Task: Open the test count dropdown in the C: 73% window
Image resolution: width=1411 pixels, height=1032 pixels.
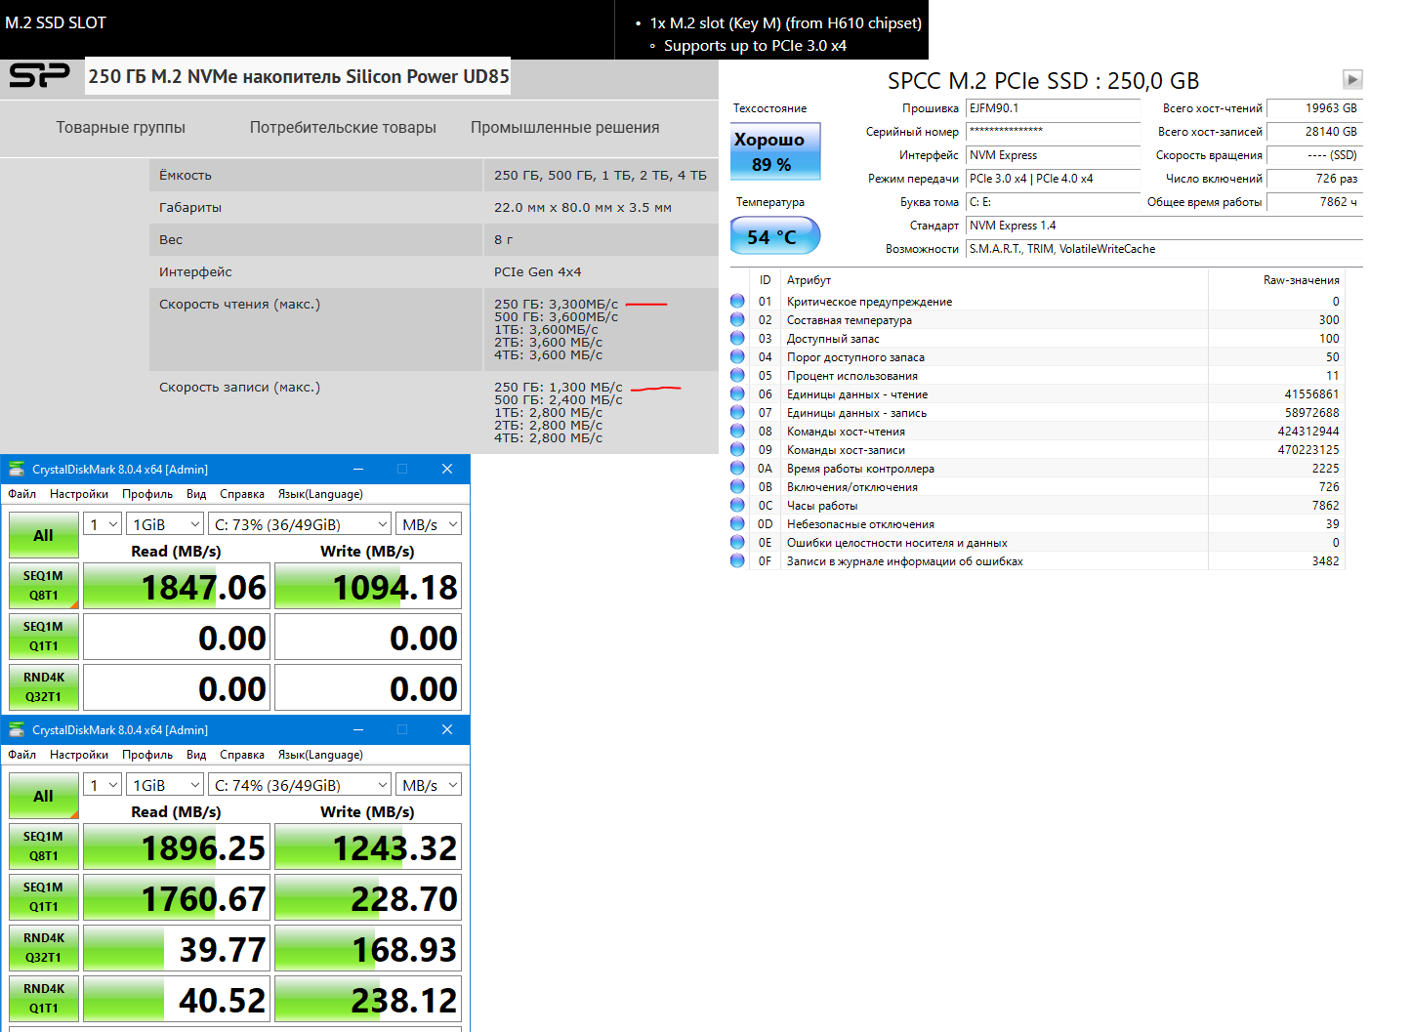Action: pos(103,524)
